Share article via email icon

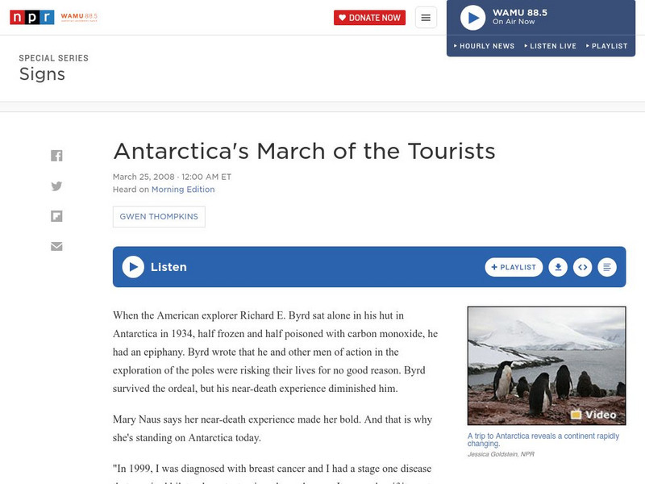tap(56, 246)
